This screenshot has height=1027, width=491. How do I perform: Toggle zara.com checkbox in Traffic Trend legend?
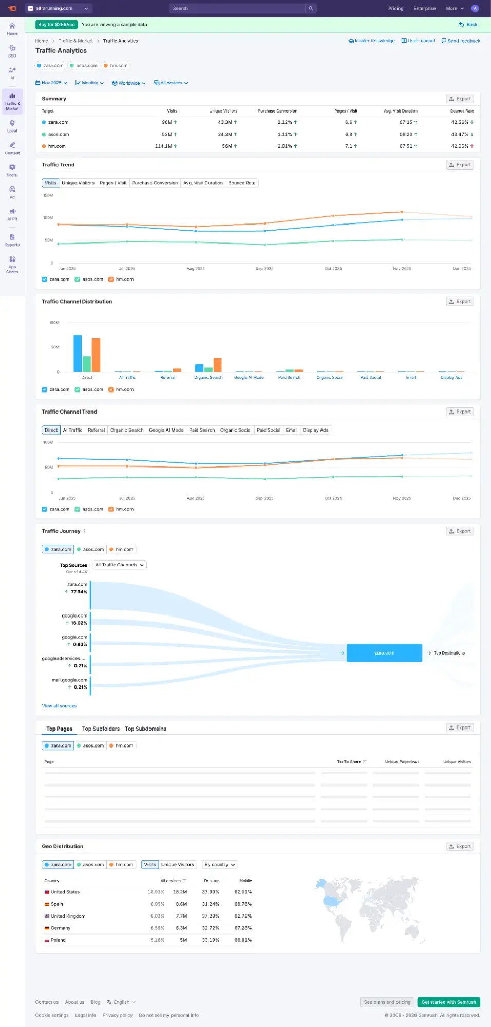point(45,279)
